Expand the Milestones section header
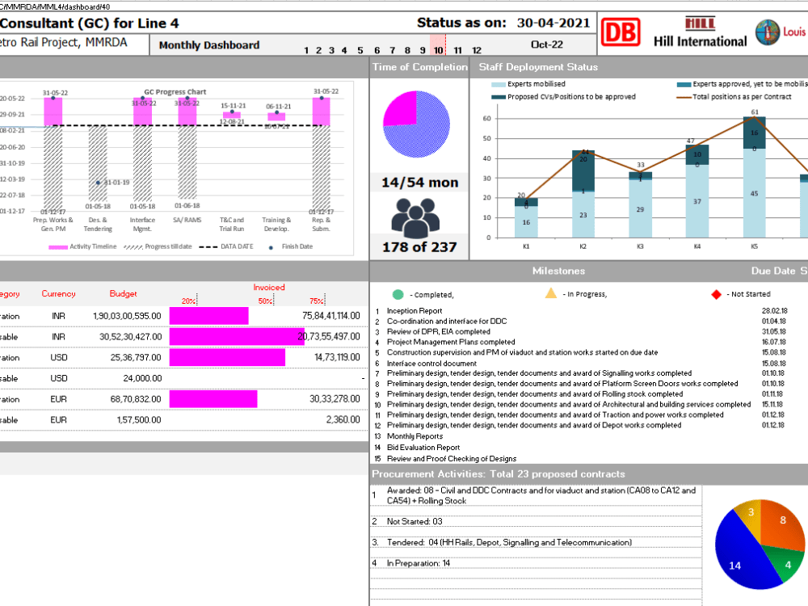Viewport: 808px width, 606px height. (x=558, y=271)
